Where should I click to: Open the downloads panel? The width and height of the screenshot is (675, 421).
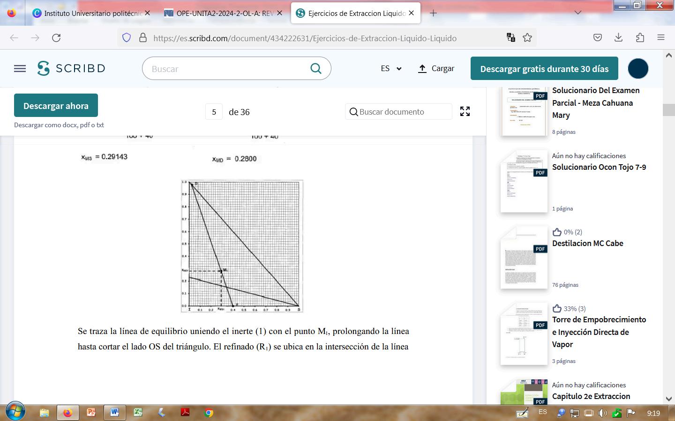619,38
